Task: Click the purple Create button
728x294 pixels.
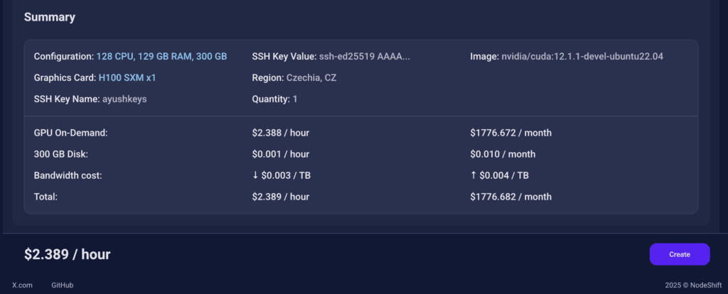Action: [x=679, y=254]
